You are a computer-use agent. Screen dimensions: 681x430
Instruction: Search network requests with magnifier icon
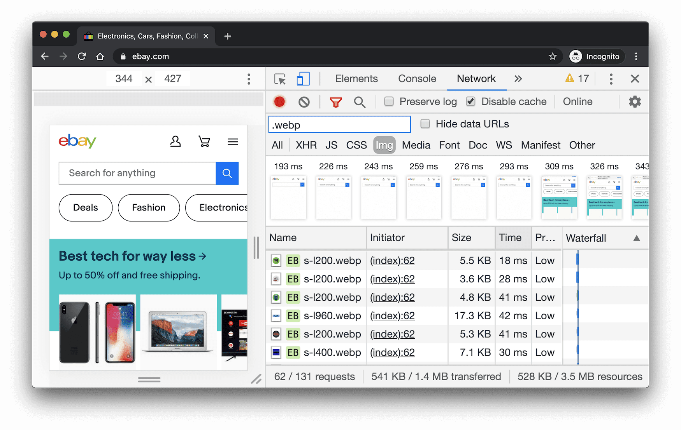point(360,102)
